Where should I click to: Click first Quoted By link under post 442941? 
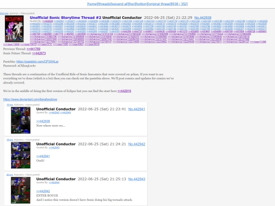(x=54, y=112)
